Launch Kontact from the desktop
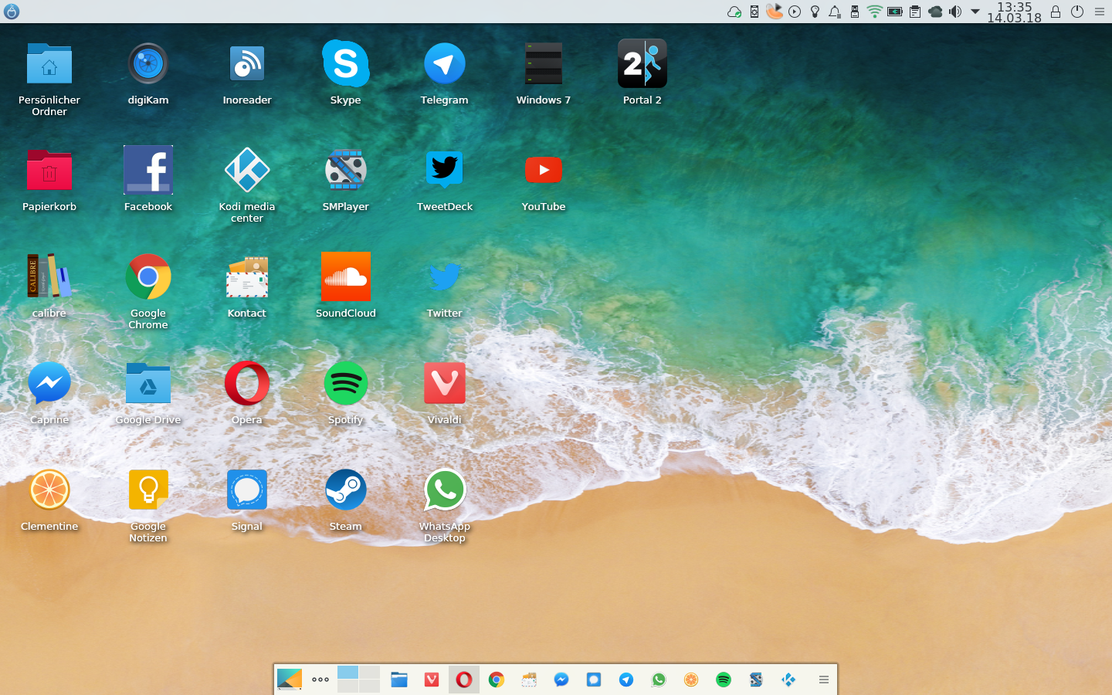The image size is (1112, 695). [x=247, y=277]
